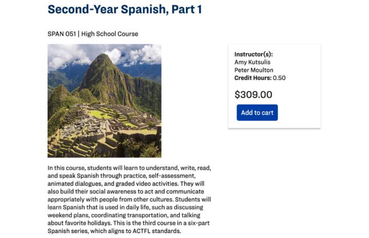Click the words 'In this course'
Viewport: 369px width, 238px height.
coord(66,168)
